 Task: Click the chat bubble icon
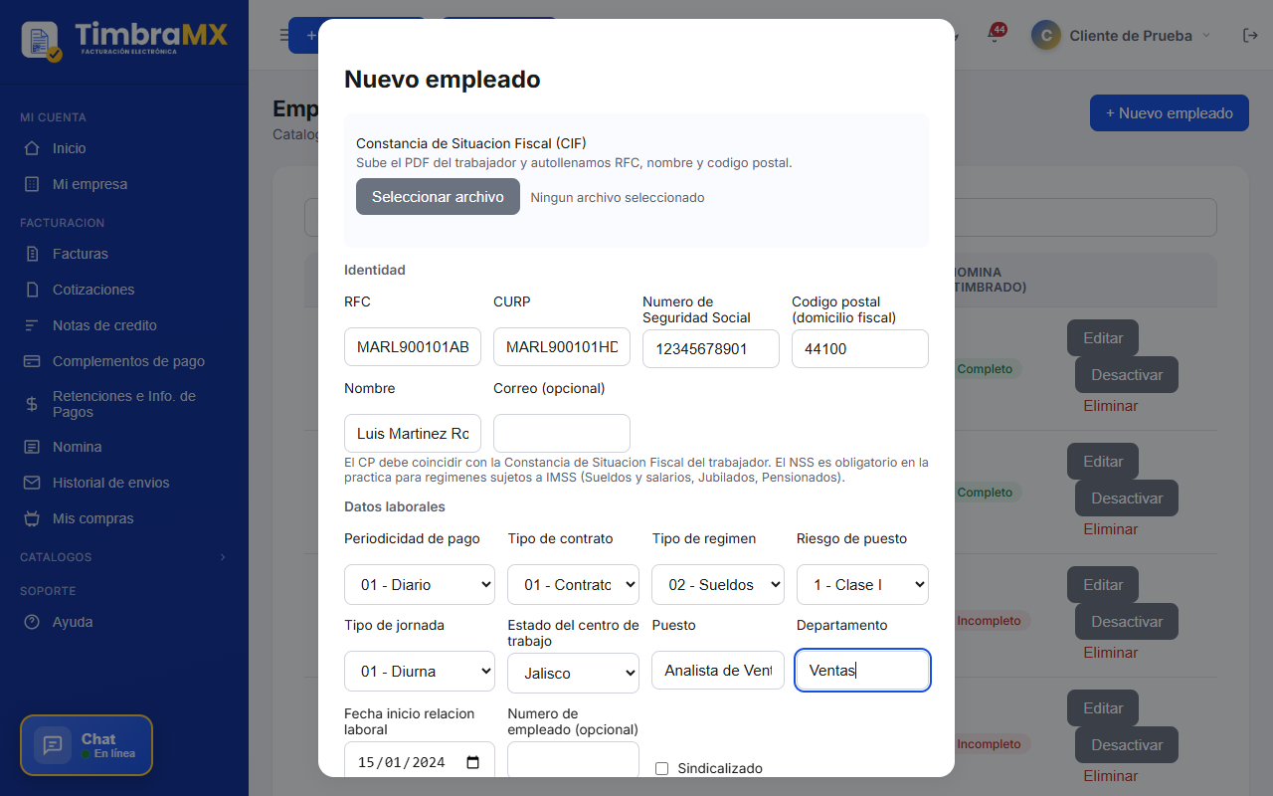53,745
